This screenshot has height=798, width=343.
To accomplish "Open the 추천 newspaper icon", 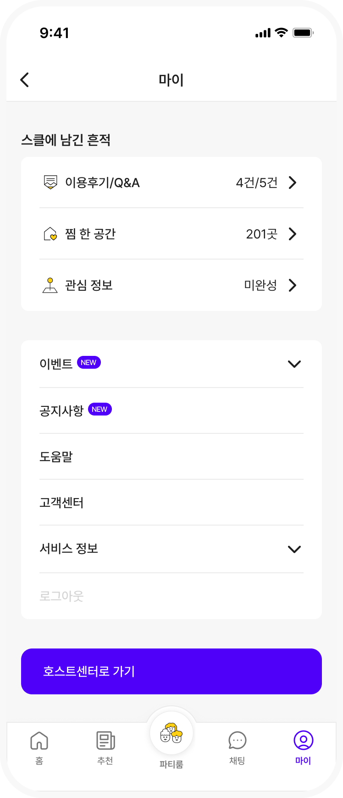I will tap(105, 741).
